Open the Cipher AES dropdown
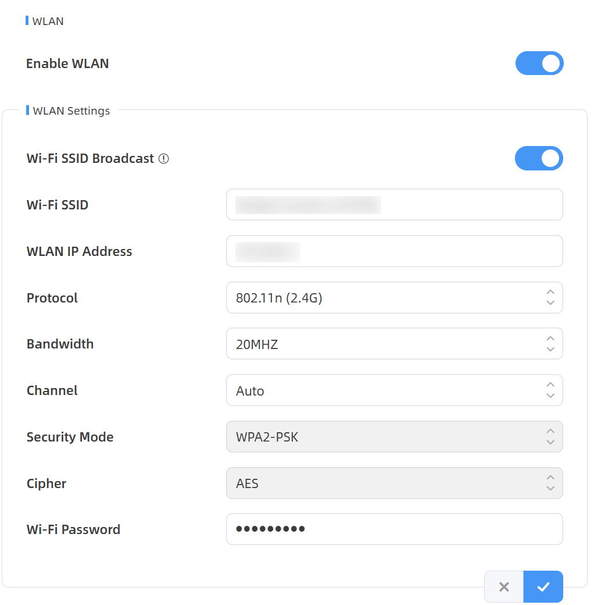The width and height of the screenshot is (594, 605). [394, 483]
